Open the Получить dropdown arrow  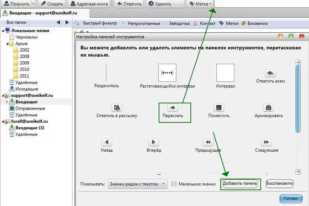33,4
